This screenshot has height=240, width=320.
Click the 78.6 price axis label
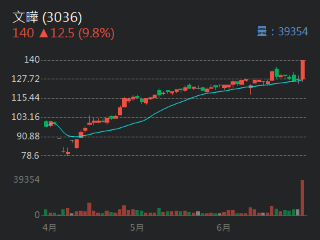pyautogui.click(x=31, y=155)
